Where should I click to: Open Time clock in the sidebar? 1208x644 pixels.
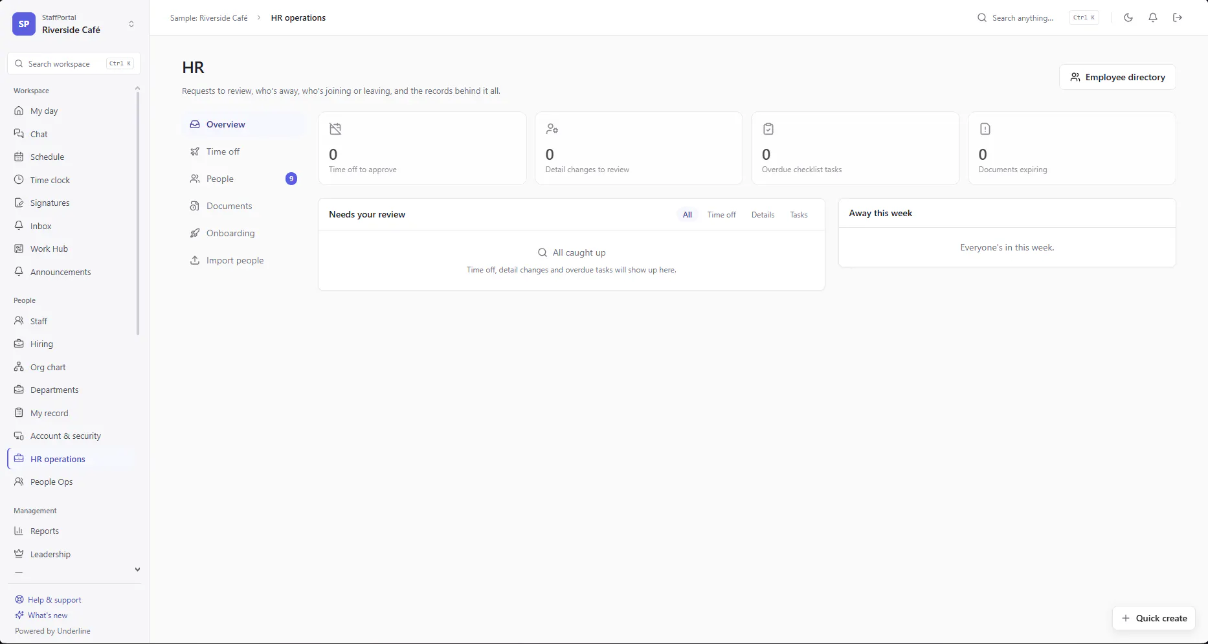pyautogui.click(x=73, y=180)
